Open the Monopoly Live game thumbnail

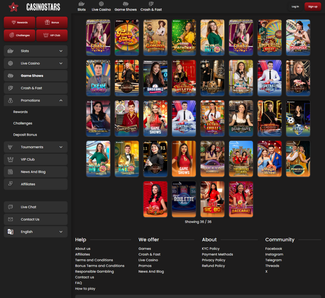(298, 37)
